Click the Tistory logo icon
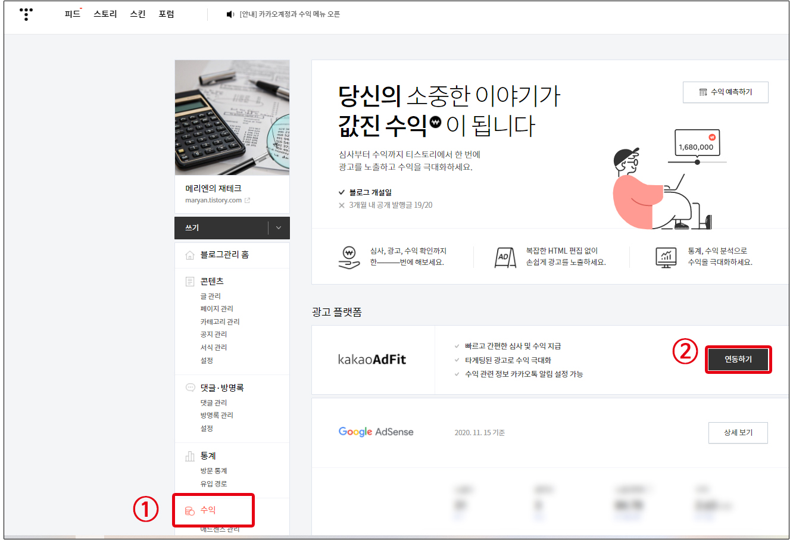Image resolution: width=793 pixels, height=540 pixels. pos(26,14)
